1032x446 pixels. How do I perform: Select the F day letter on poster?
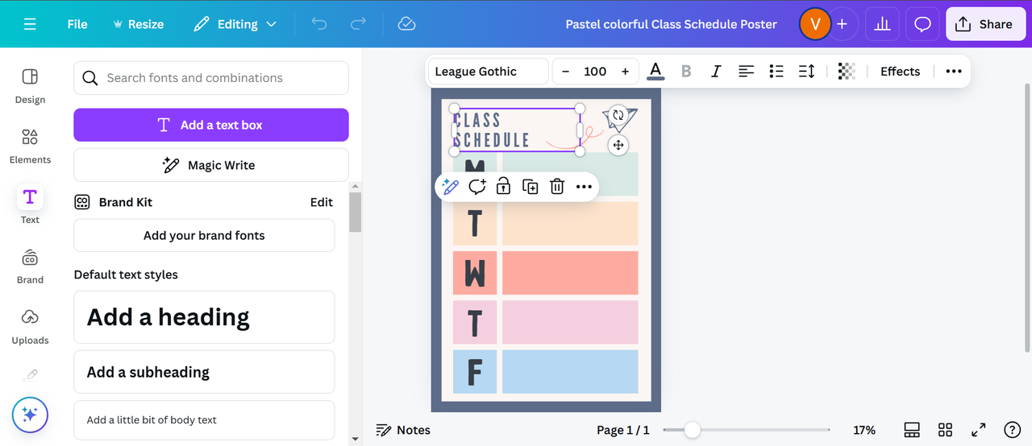coord(475,372)
